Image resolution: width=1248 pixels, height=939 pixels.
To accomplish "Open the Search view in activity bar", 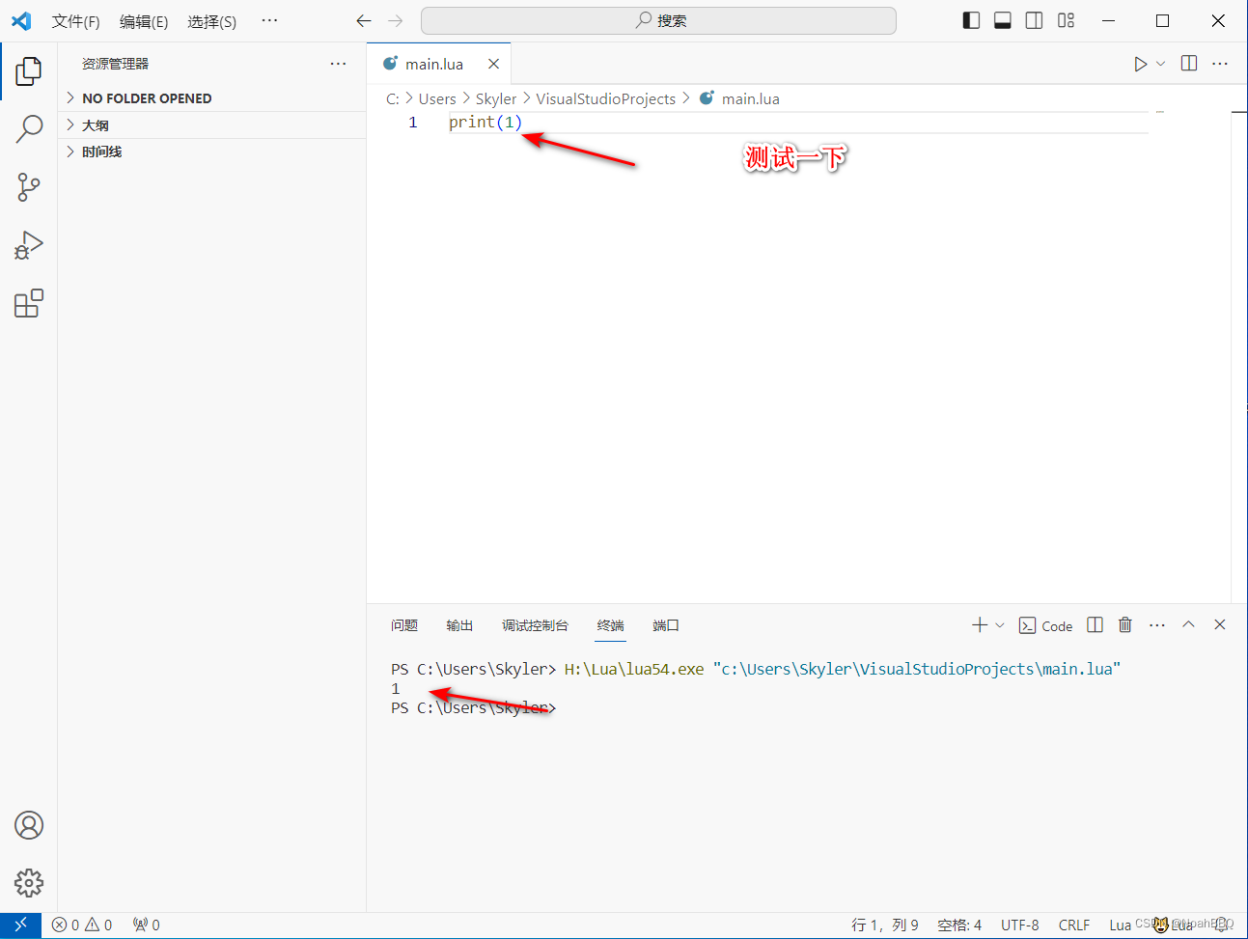I will (29, 128).
